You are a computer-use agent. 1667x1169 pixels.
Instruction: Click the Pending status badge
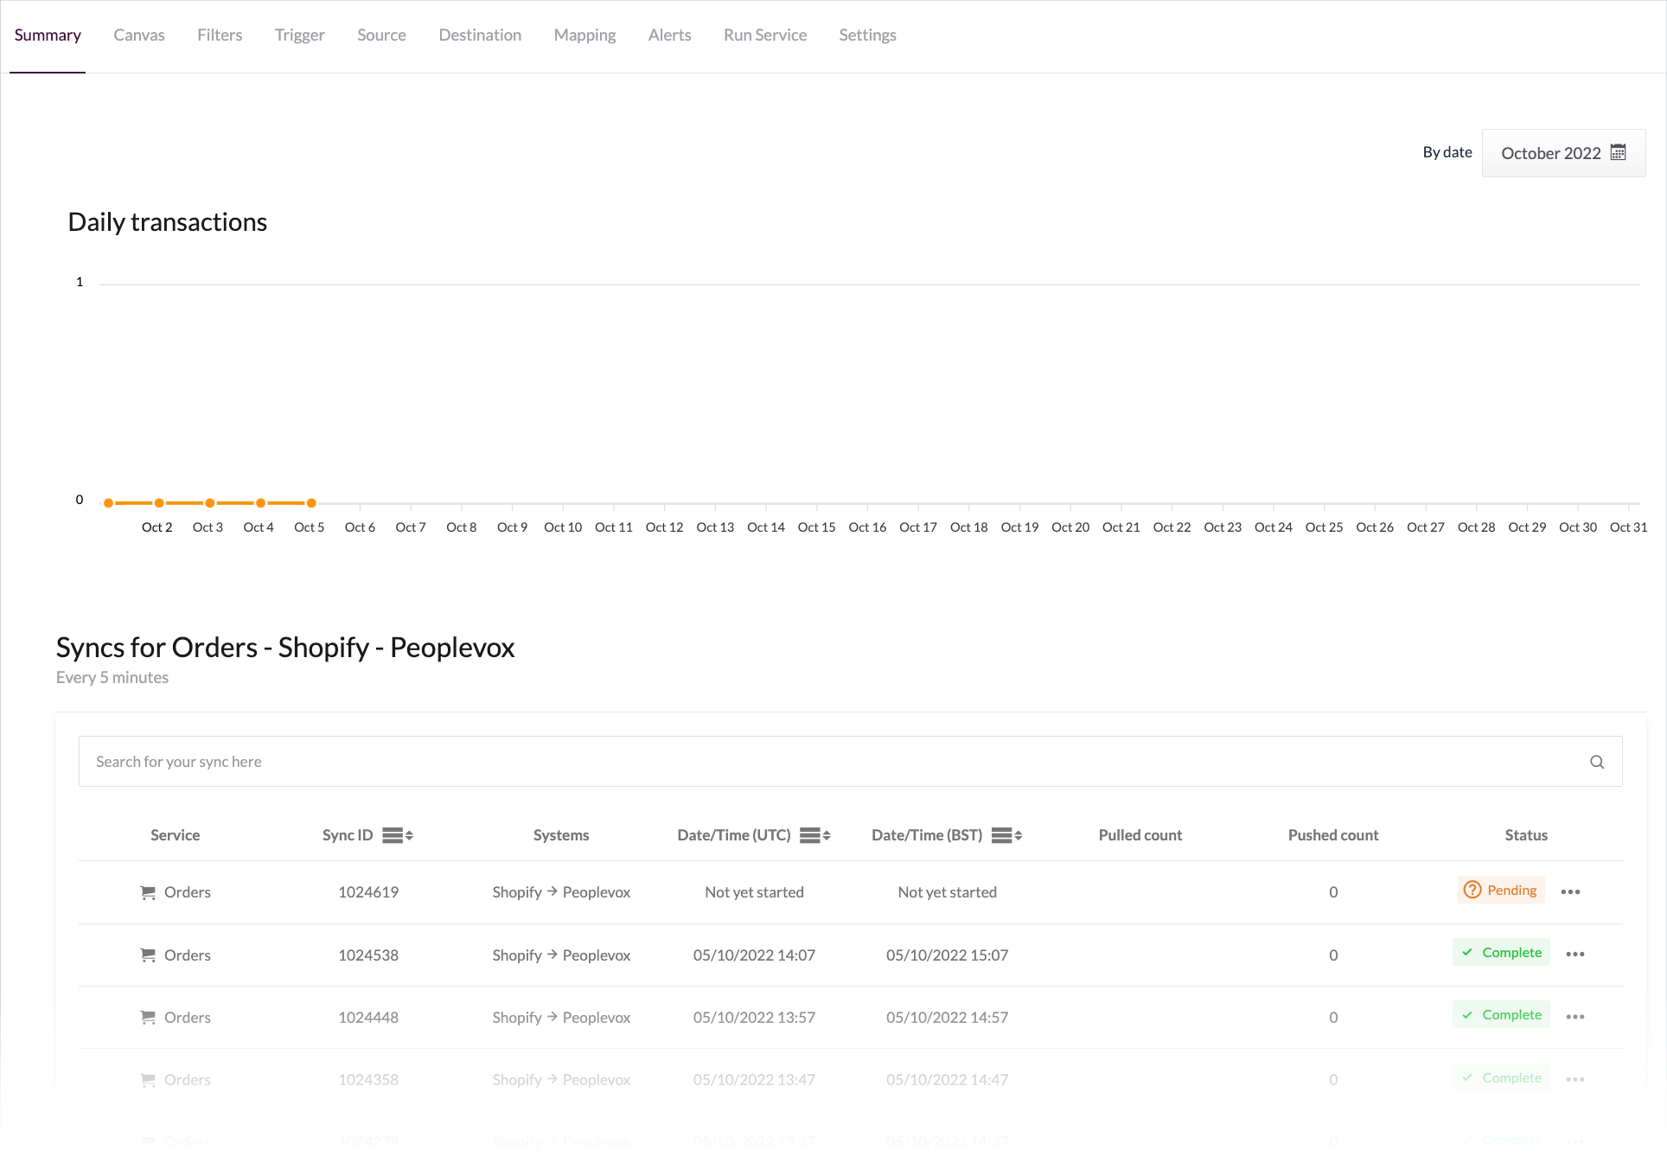(1500, 890)
